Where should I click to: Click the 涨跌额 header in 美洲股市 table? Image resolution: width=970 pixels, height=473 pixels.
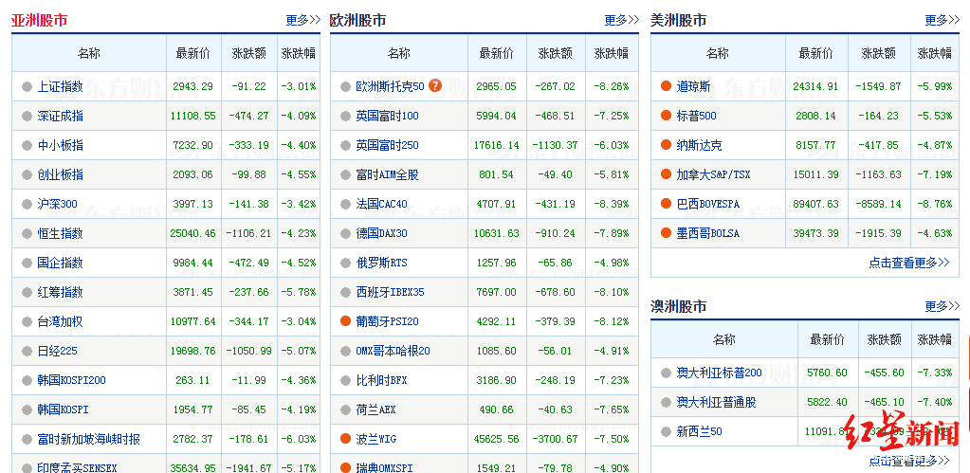(x=878, y=53)
